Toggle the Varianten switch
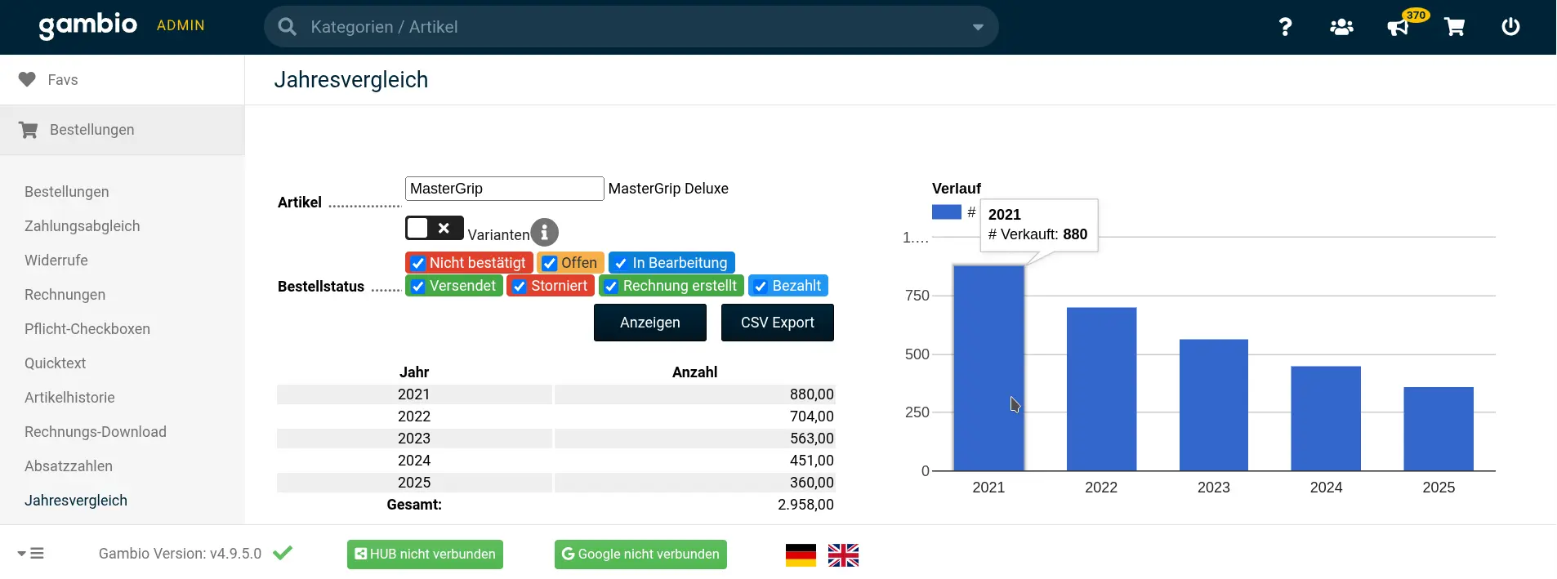Image resolution: width=1557 pixels, height=579 pixels. (x=435, y=228)
